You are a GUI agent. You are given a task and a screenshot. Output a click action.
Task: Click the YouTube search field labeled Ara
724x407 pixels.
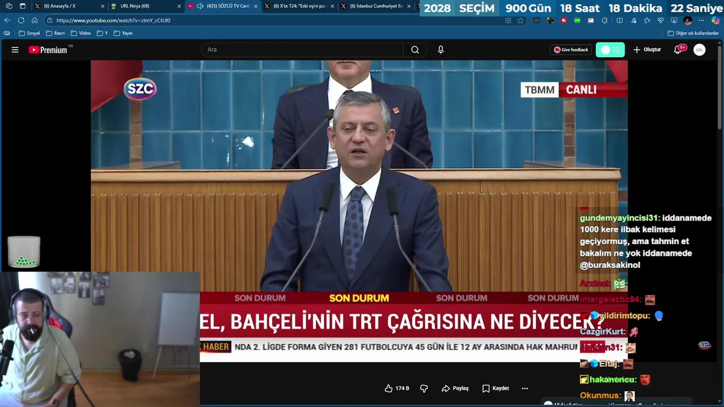(302, 50)
